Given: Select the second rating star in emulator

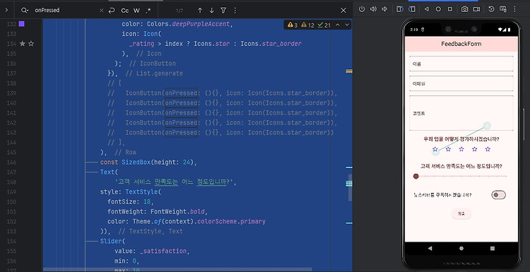Looking at the screenshot, I should tap(448, 149).
